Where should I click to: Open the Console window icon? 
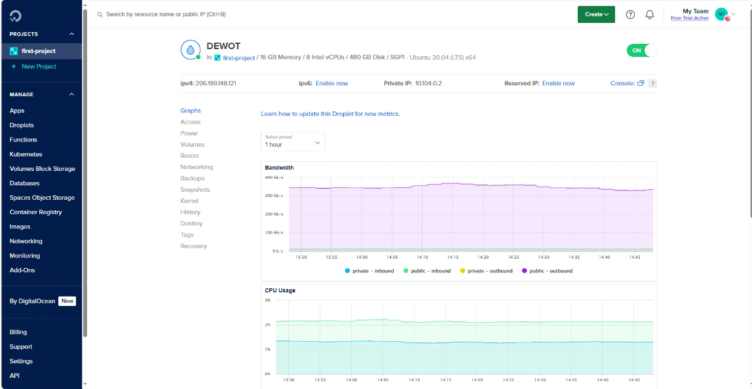641,83
